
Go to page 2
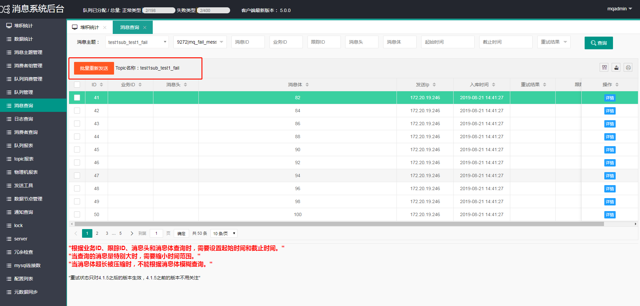tap(97, 233)
